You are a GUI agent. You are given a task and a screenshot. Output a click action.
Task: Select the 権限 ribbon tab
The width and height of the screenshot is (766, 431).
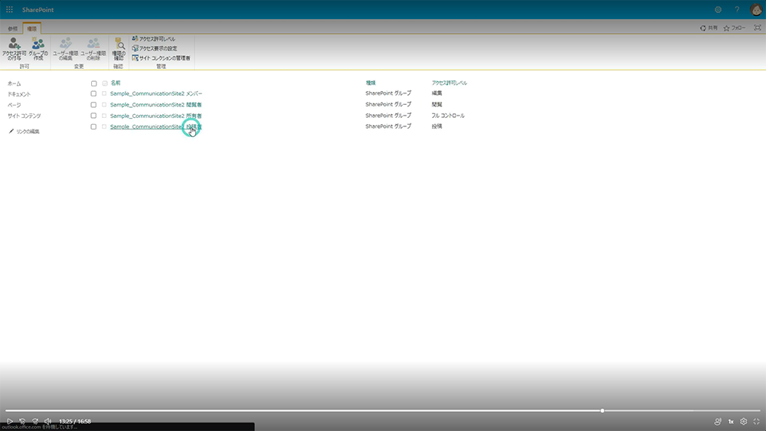point(31,29)
